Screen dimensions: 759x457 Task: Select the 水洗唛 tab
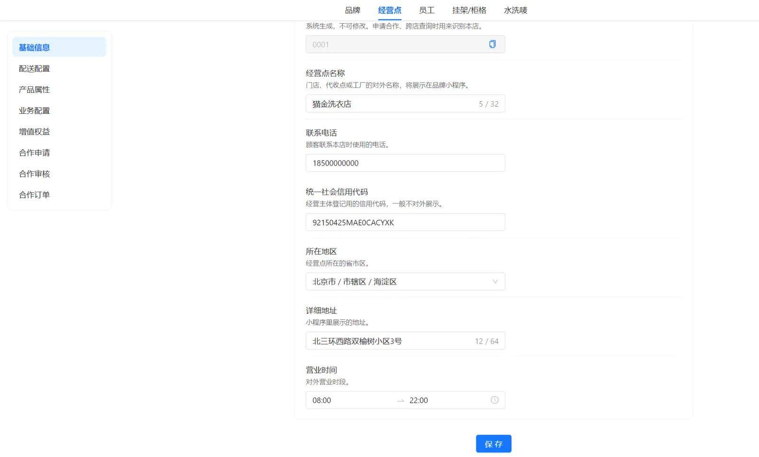515,10
